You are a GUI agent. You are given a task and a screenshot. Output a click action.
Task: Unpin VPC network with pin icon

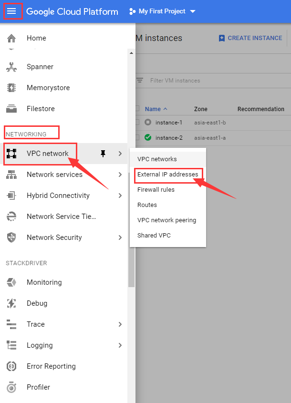coord(103,154)
